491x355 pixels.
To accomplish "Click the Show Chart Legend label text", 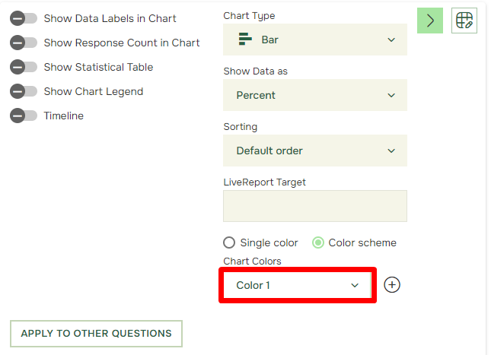I will point(94,91).
